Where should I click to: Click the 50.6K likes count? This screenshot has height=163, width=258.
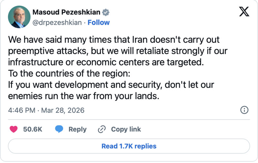(33, 129)
